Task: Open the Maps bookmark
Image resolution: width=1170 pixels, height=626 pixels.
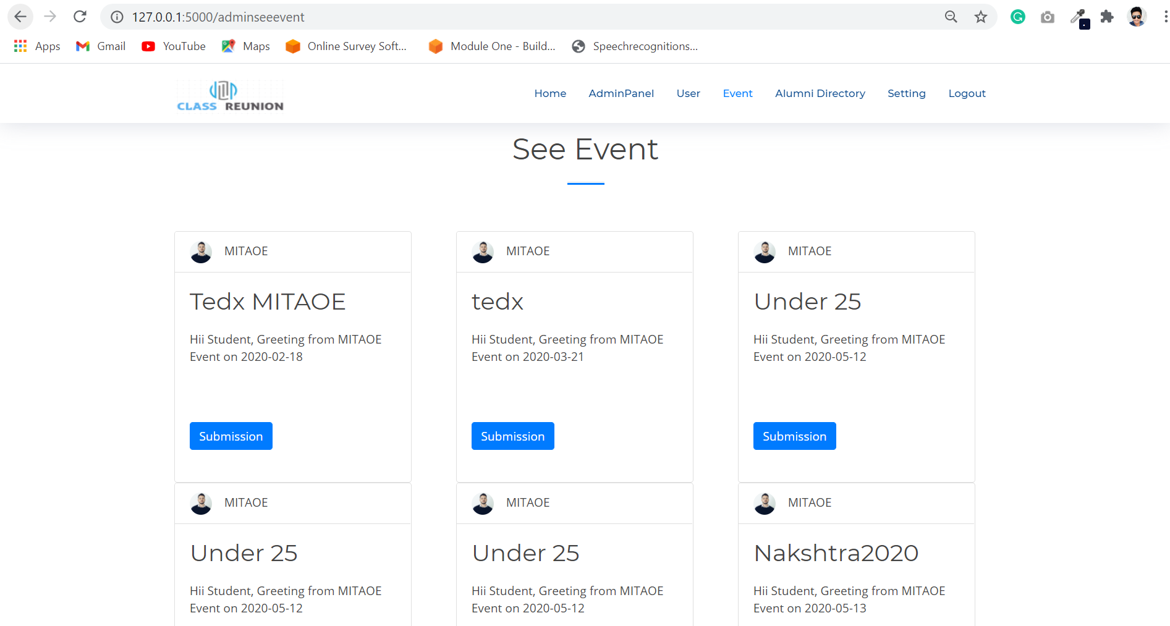Action: pos(246,46)
